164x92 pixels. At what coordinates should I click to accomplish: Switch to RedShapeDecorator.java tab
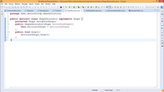93,11
